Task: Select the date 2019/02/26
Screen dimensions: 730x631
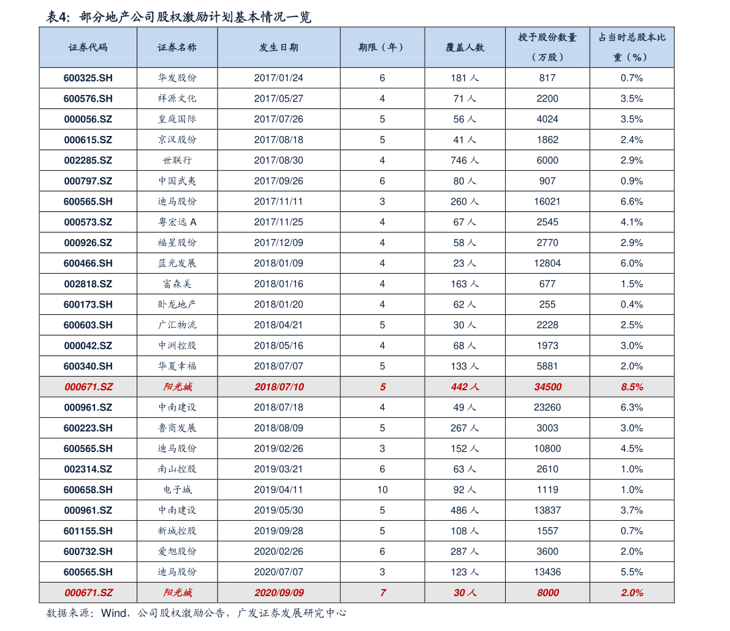Action: (x=278, y=448)
